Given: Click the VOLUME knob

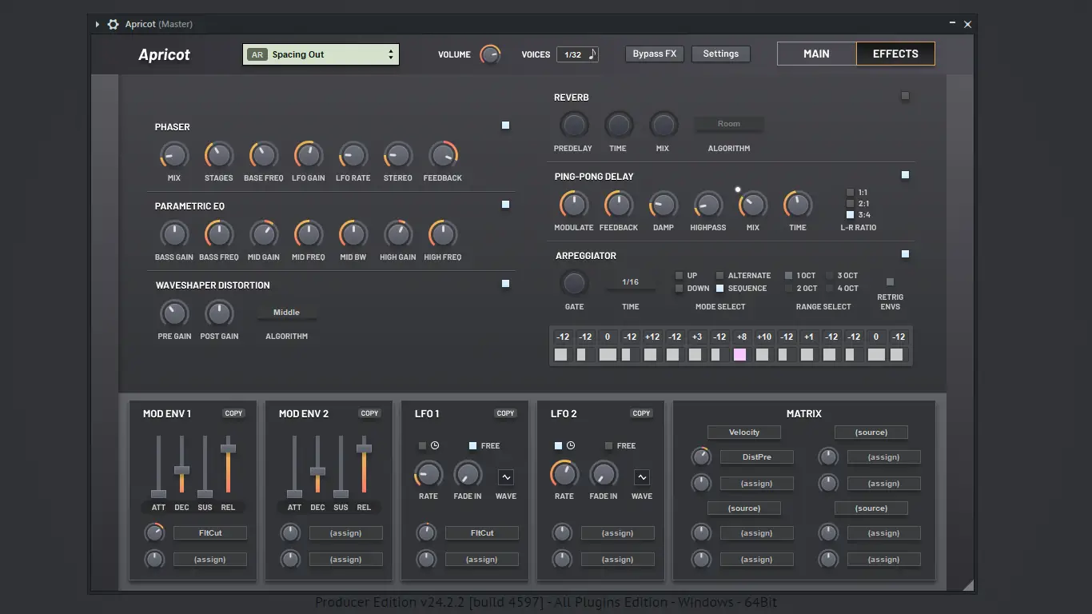Looking at the screenshot, I should (490, 54).
